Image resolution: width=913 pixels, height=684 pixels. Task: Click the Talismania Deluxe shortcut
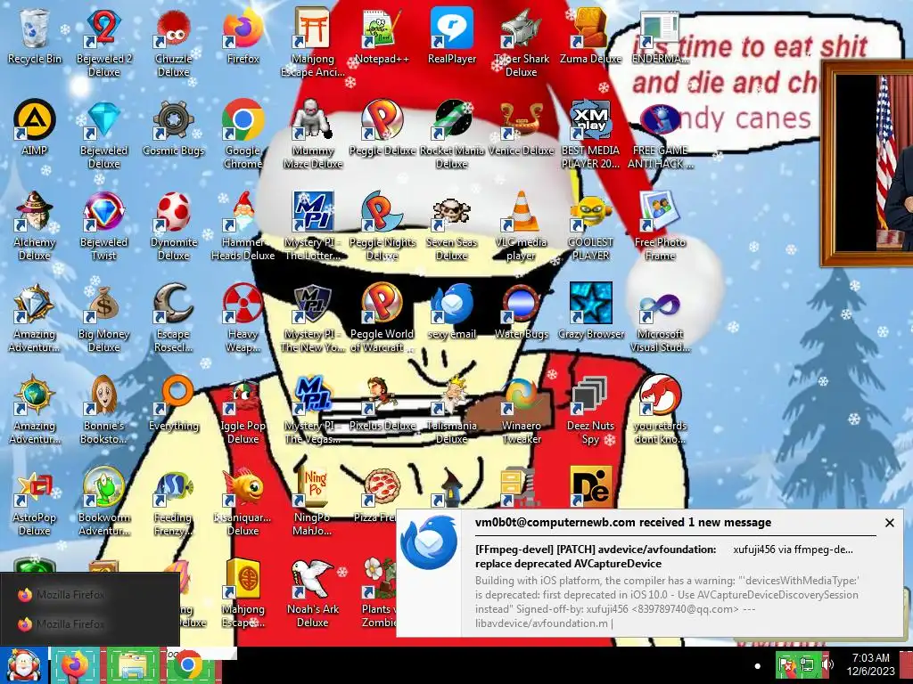click(x=452, y=410)
